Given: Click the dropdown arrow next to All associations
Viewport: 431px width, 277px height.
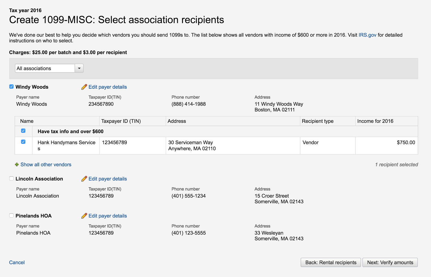Looking at the screenshot, I should click(79, 68).
